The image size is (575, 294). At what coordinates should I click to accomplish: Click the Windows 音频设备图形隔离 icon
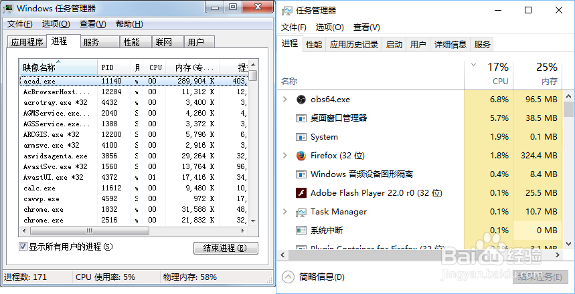pos(301,174)
